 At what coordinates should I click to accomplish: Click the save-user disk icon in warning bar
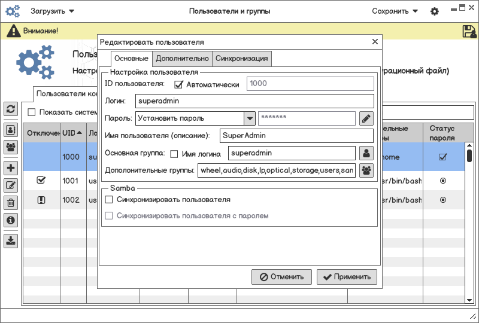pyautogui.click(x=469, y=31)
